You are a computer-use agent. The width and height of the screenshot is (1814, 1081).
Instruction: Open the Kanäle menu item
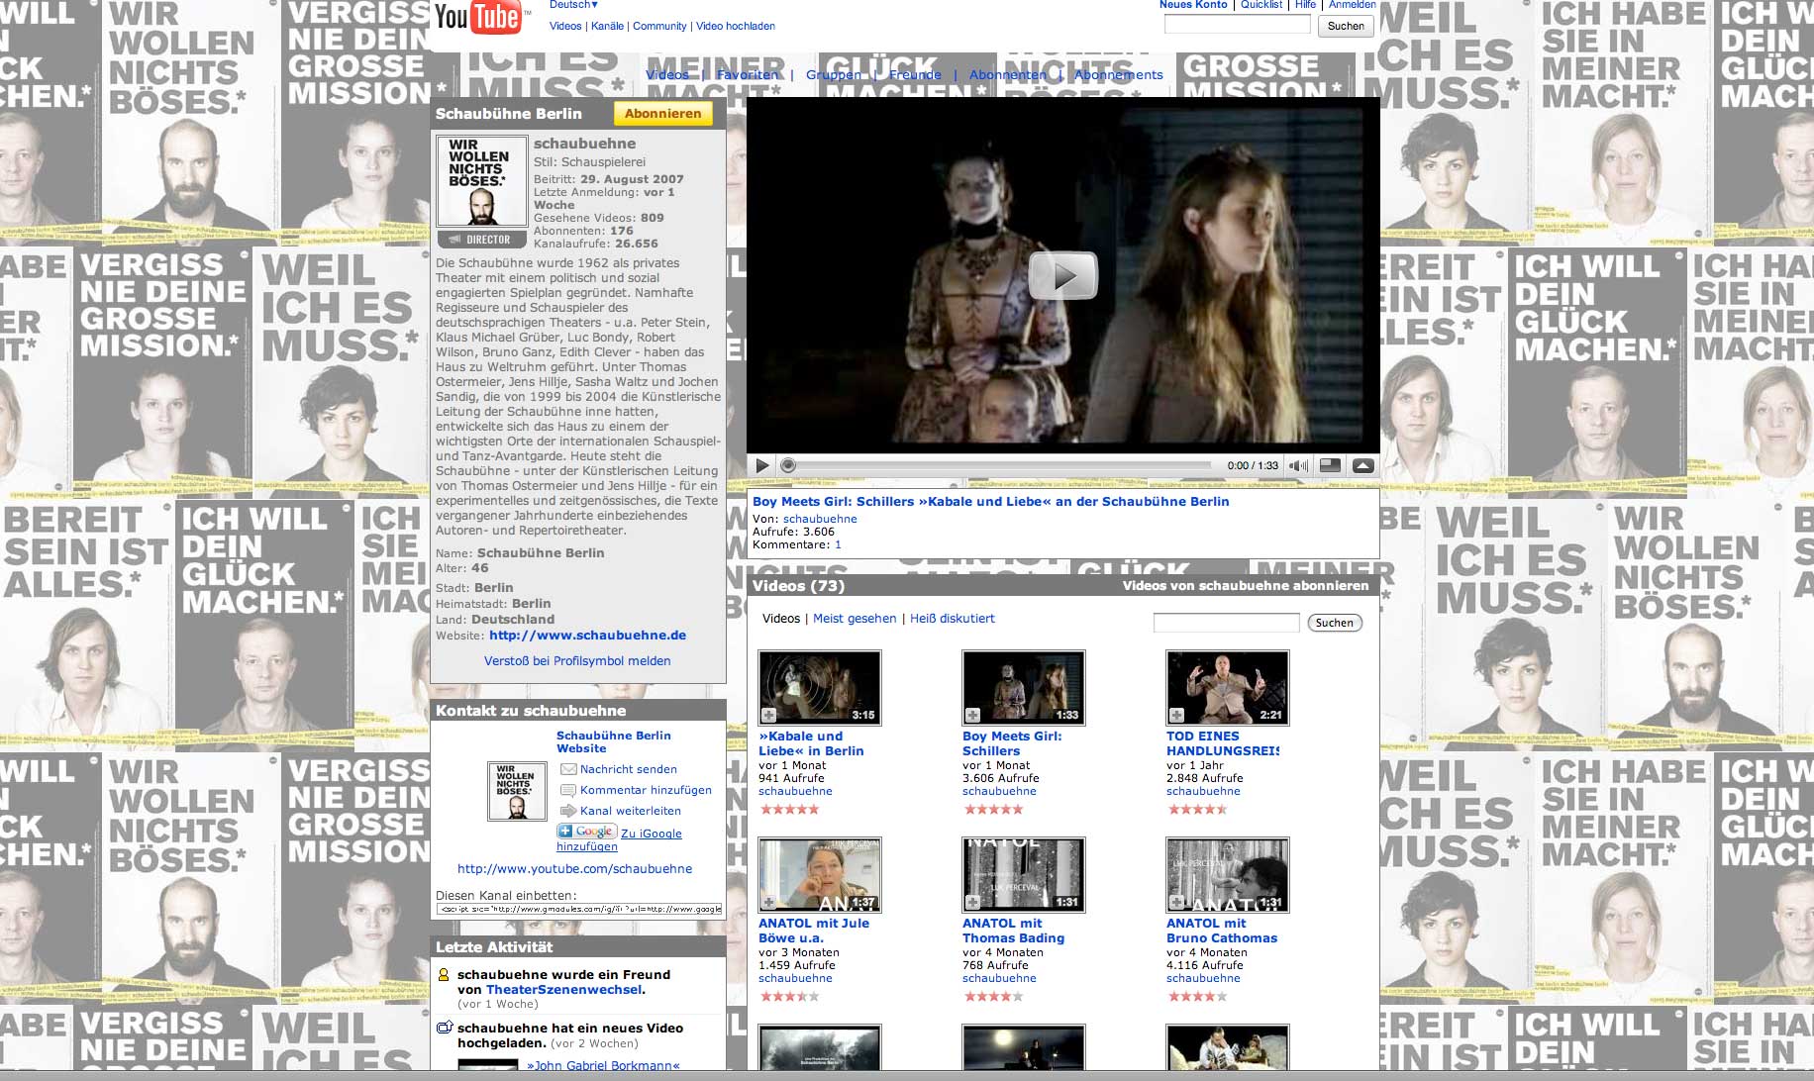[607, 26]
